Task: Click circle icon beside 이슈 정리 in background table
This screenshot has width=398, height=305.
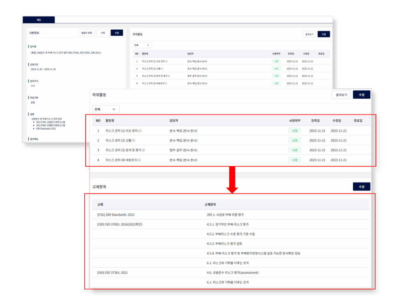Action: coord(167,61)
